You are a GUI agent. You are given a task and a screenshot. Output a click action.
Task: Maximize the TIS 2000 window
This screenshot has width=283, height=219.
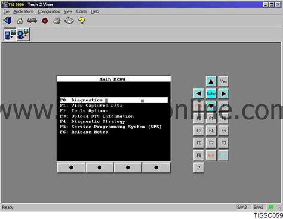click(x=272, y=4)
